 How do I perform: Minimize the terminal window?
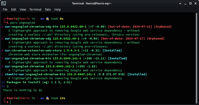pyautogui.click(x=185, y=3)
